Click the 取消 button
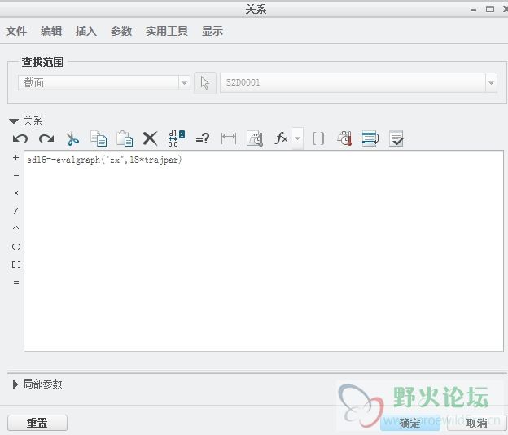 click(477, 423)
